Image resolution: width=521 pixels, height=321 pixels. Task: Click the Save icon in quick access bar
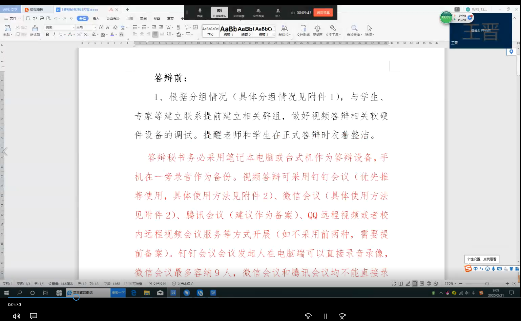click(28, 18)
